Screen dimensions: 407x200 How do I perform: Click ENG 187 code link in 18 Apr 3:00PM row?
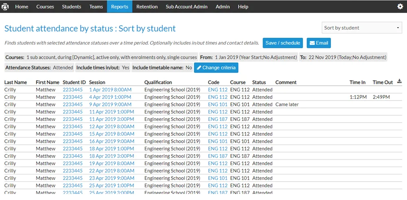(218, 156)
